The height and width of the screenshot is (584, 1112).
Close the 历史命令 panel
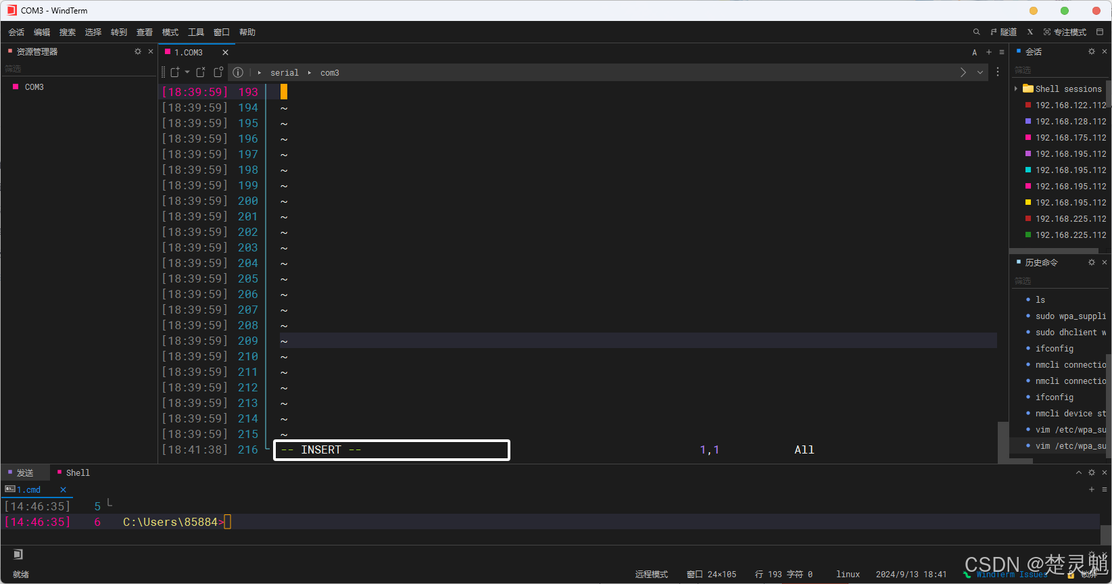click(1105, 262)
